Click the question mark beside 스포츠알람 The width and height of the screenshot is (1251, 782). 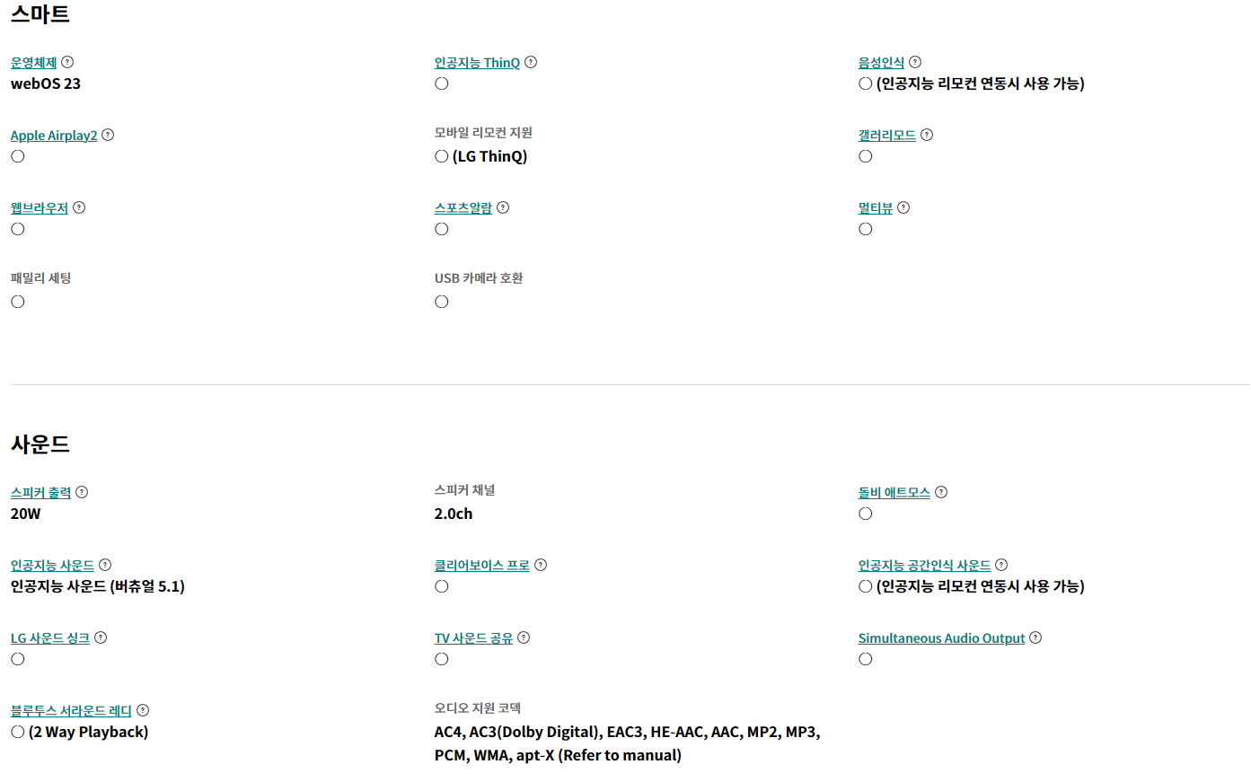point(503,207)
